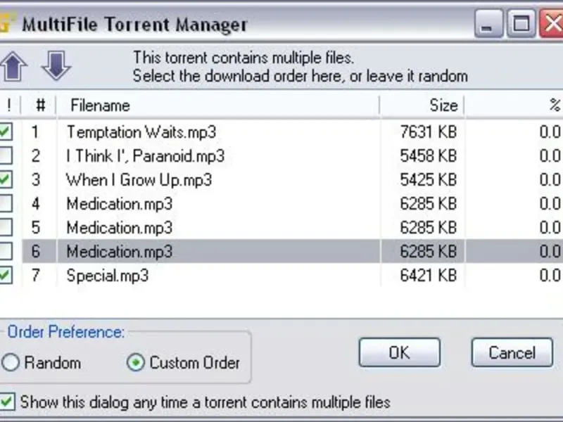This screenshot has height=422, width=563.
Task: Uncheck the Special.mp3 checkbox
Action: point(5,275)
